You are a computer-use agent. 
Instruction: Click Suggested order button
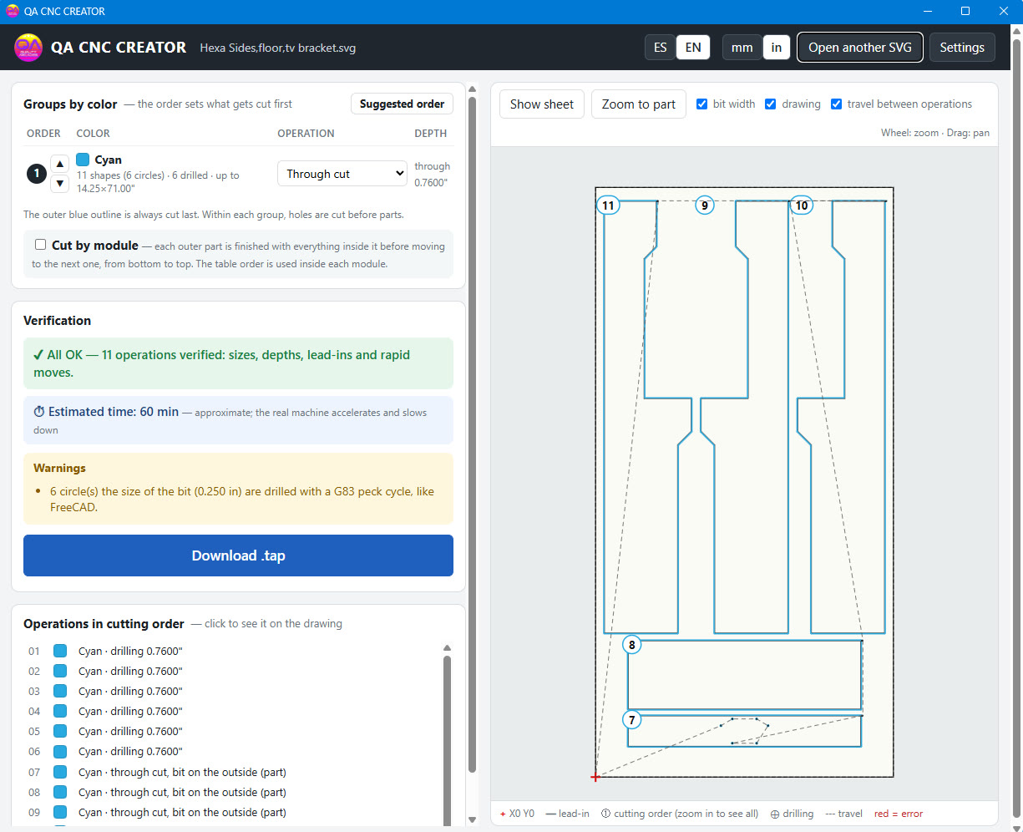(x=402, y=104)
